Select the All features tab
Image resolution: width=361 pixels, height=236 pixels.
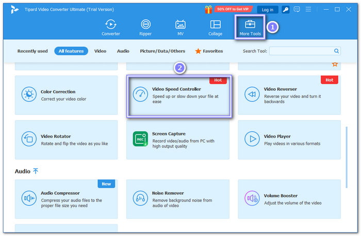pyautogui.click(x=71, y=51)
